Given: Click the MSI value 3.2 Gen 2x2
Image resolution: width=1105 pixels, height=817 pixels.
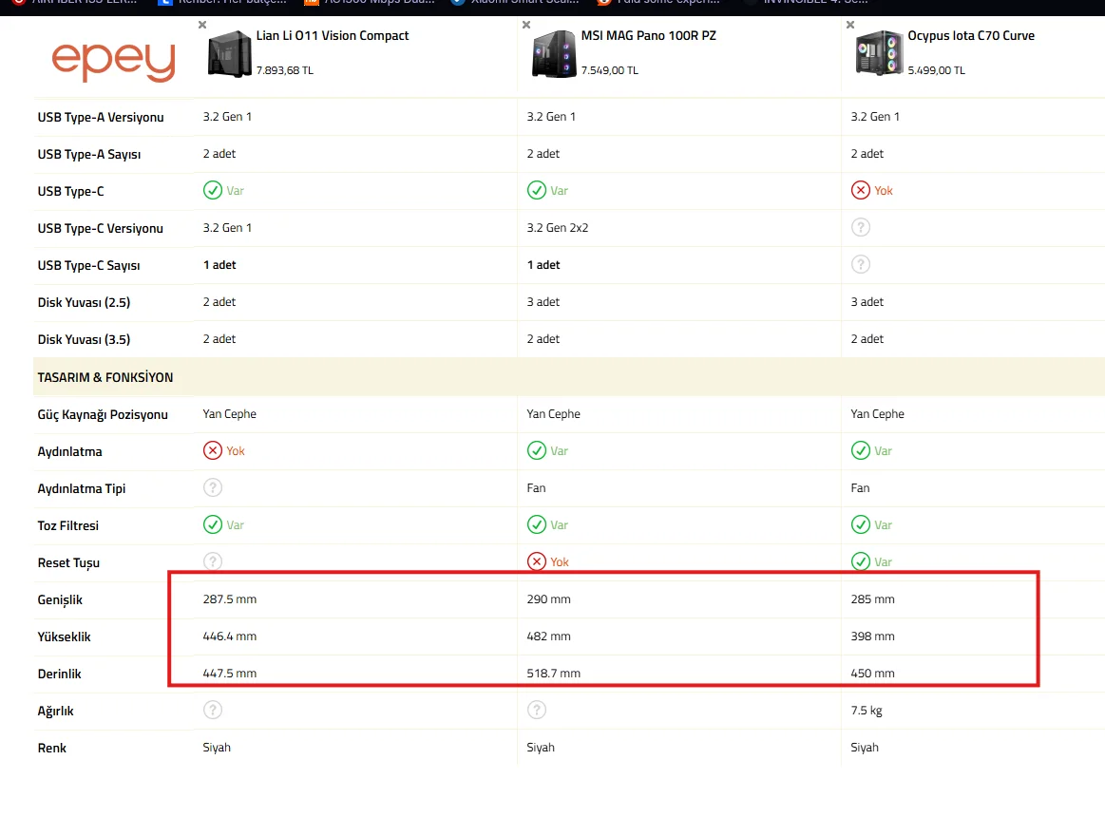Looking at the screenshot, I should pos(558,228).
